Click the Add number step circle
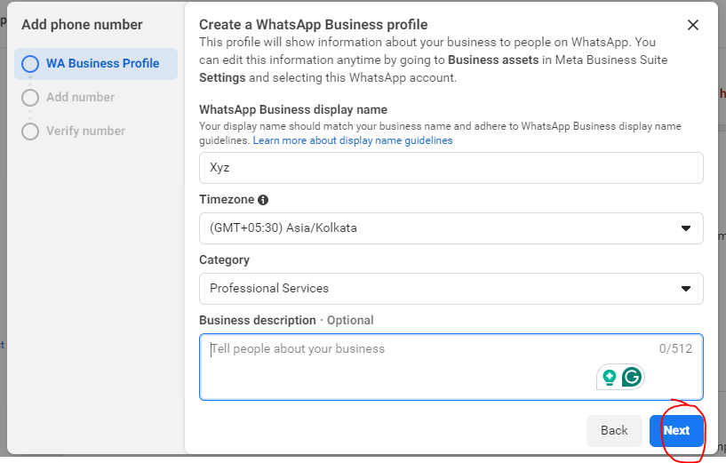This screenshot has width=726, height=463. (x=30, y=98)
